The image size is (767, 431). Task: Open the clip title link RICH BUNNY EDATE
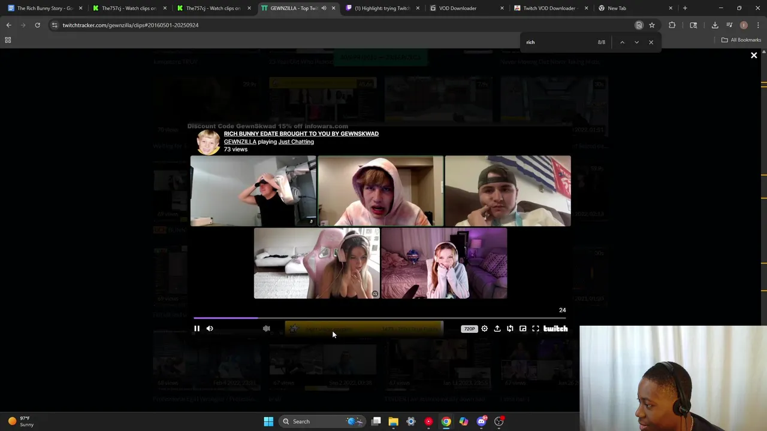pos(301,133)
